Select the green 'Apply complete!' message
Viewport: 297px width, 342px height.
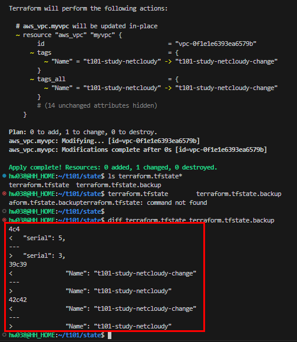click(113, 168)
